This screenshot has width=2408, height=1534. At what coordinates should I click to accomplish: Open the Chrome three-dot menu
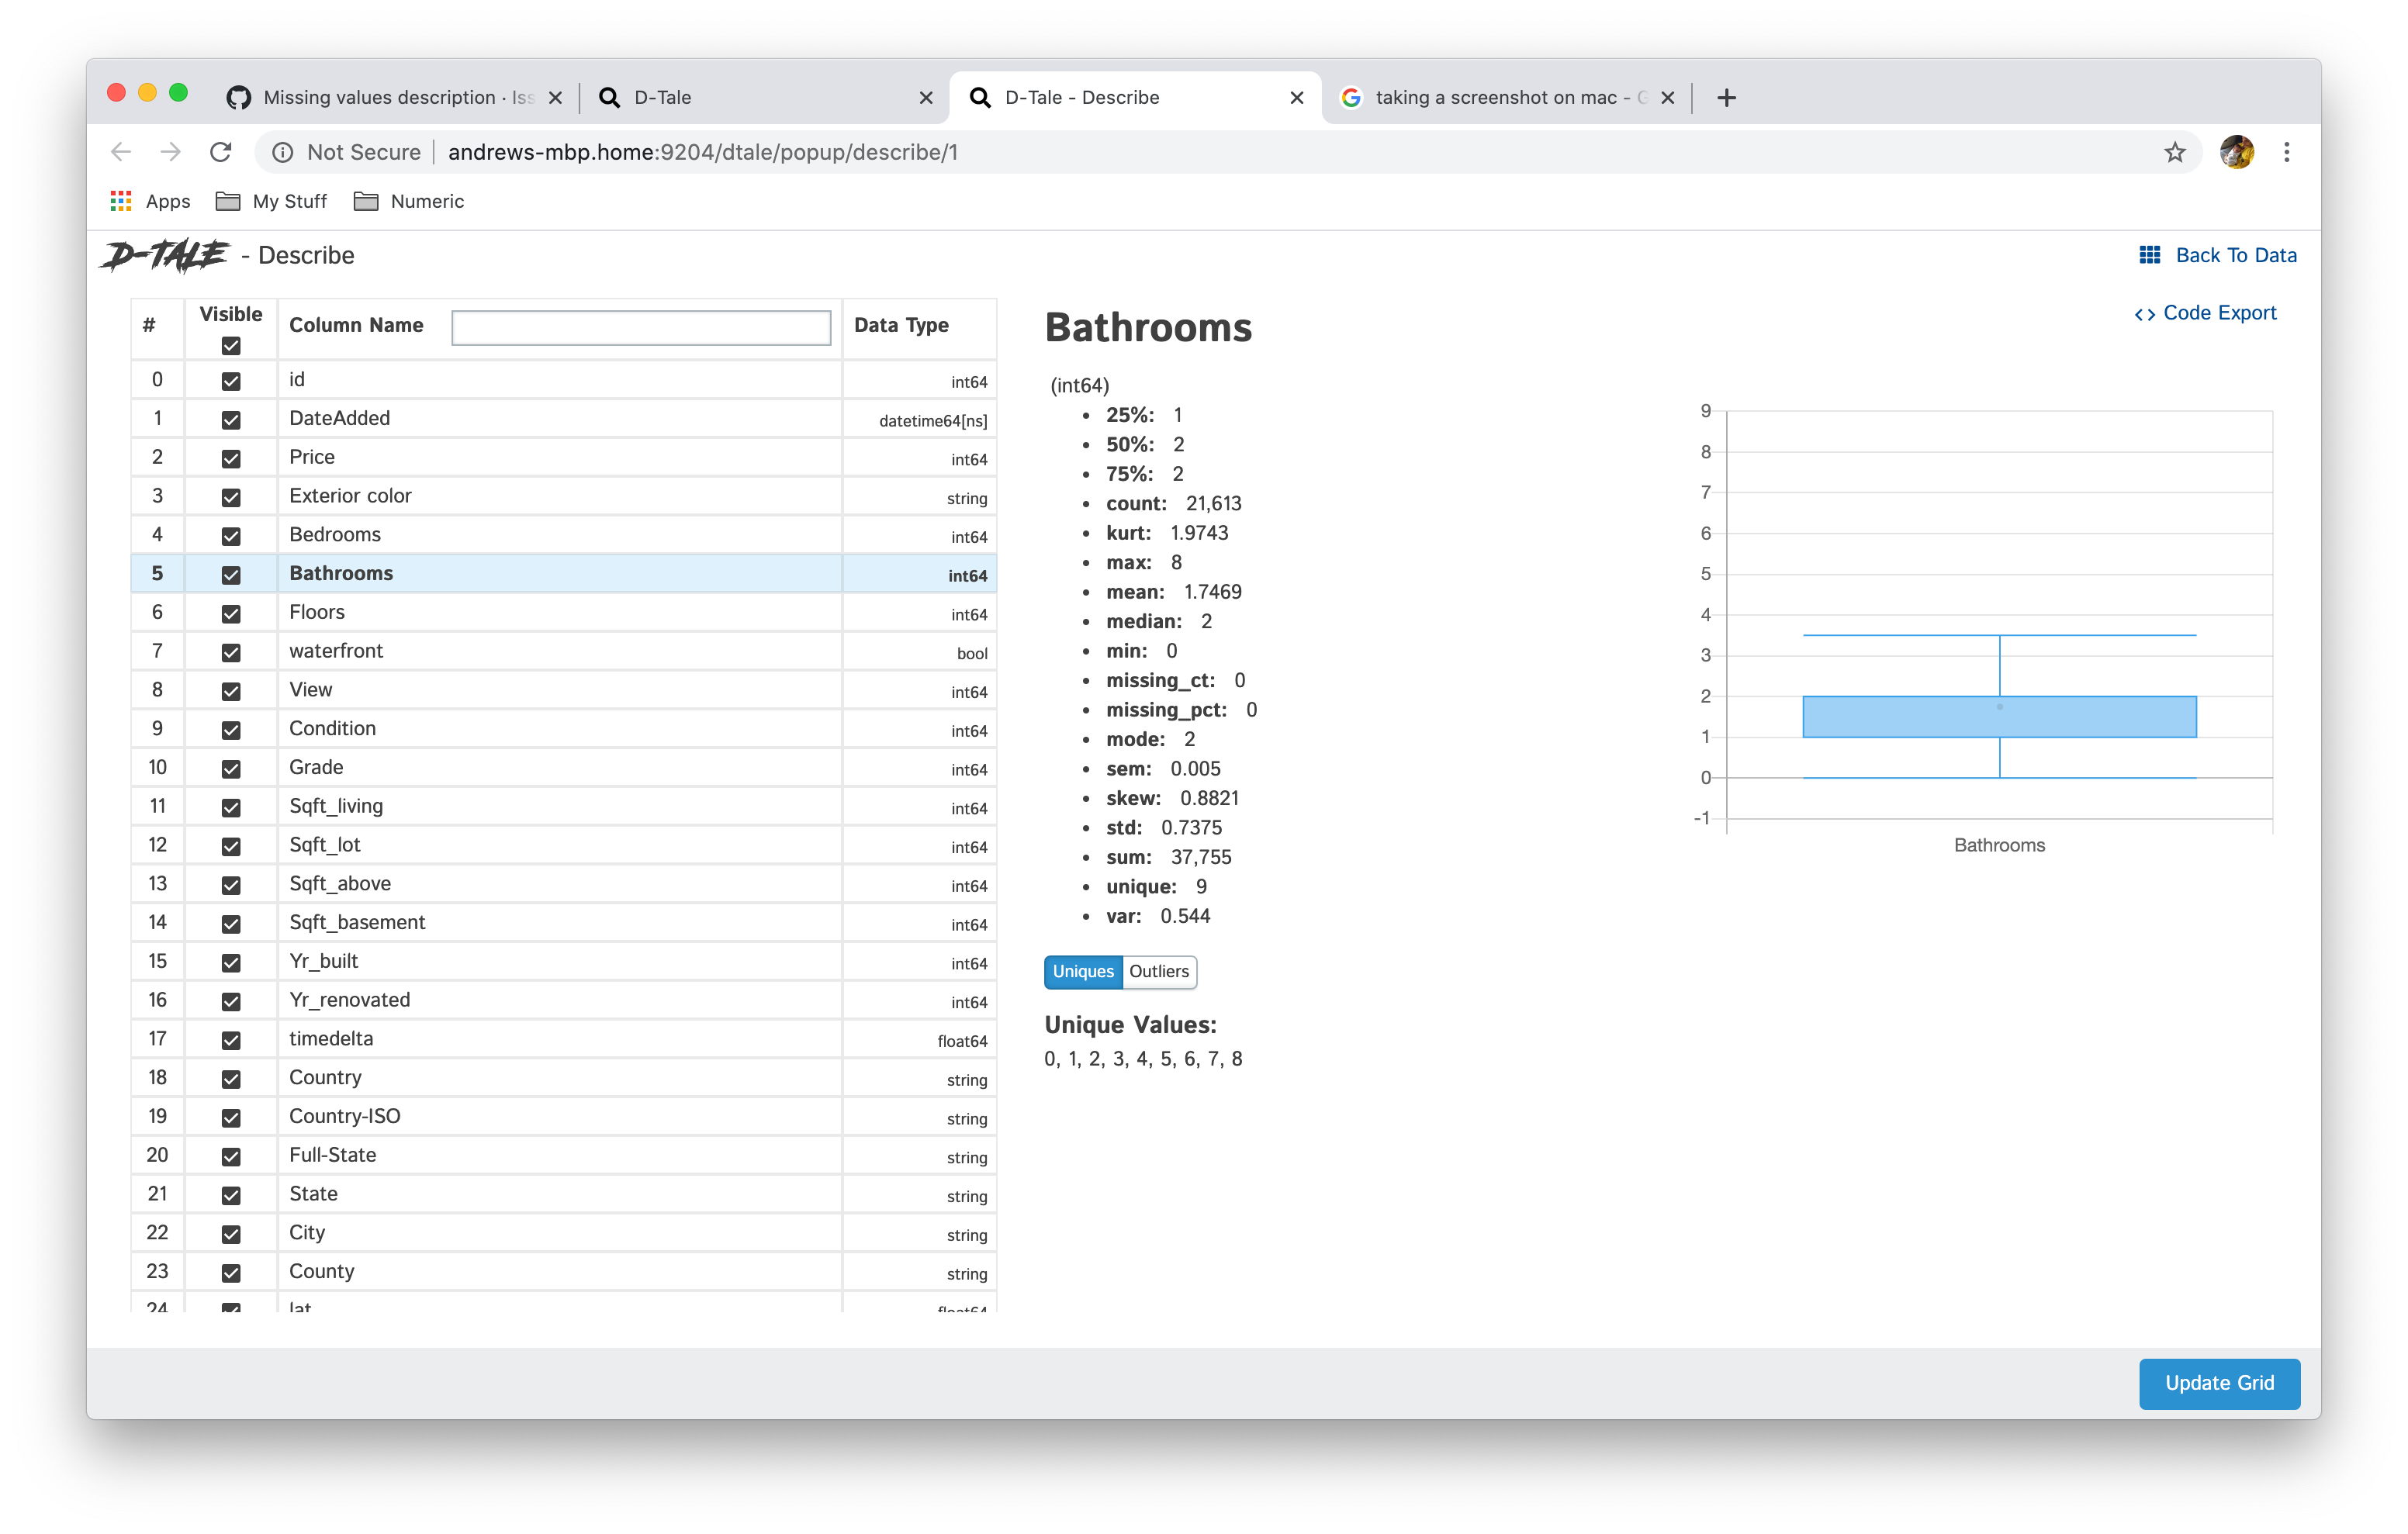(2287, 152)
